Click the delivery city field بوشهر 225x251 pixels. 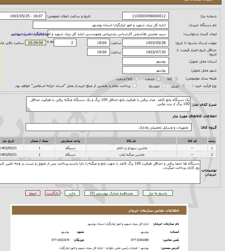coord(146,70)
